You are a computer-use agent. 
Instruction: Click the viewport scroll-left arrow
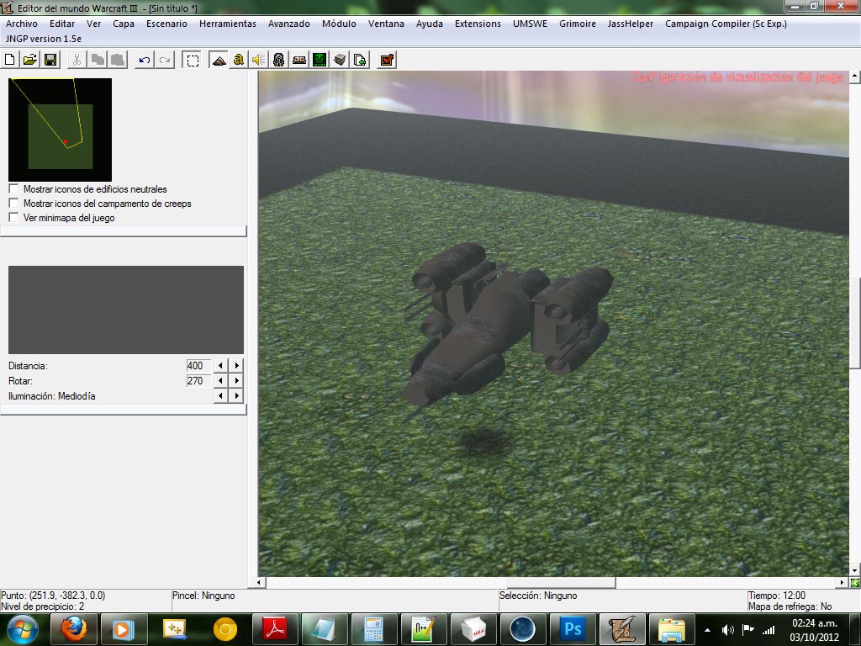tap(261, 582)
